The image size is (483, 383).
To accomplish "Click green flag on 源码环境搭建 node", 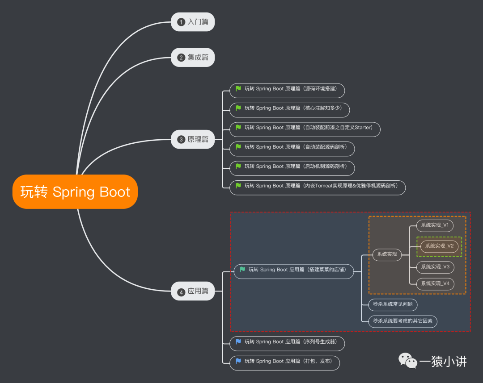I will point(238,88).
